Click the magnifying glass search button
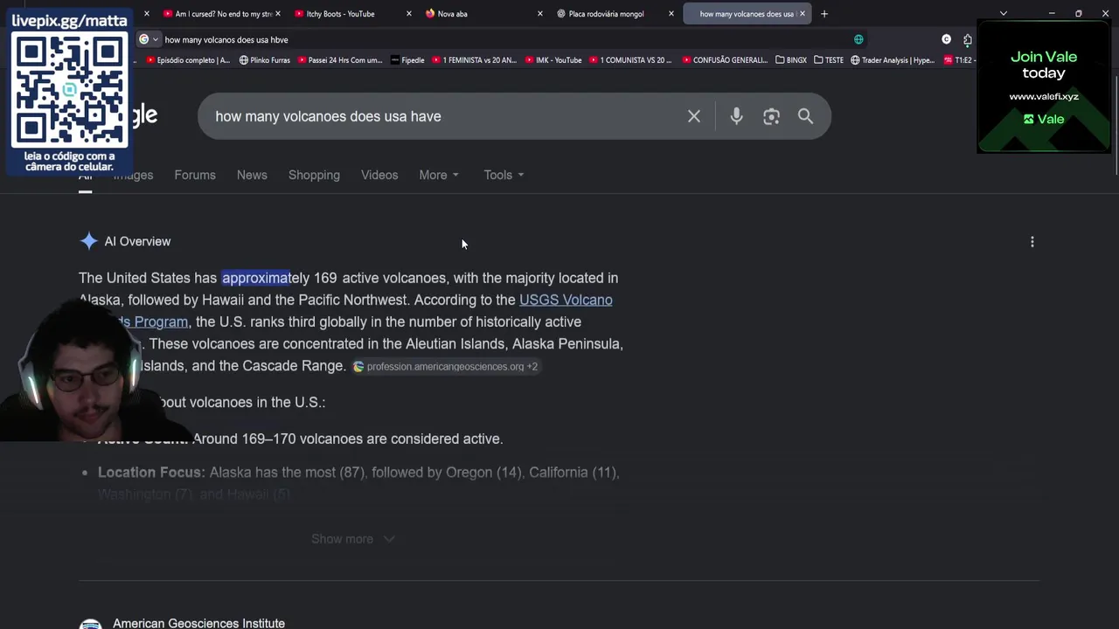Viewport: 1119px width, 629px height. tap(805, 116)
